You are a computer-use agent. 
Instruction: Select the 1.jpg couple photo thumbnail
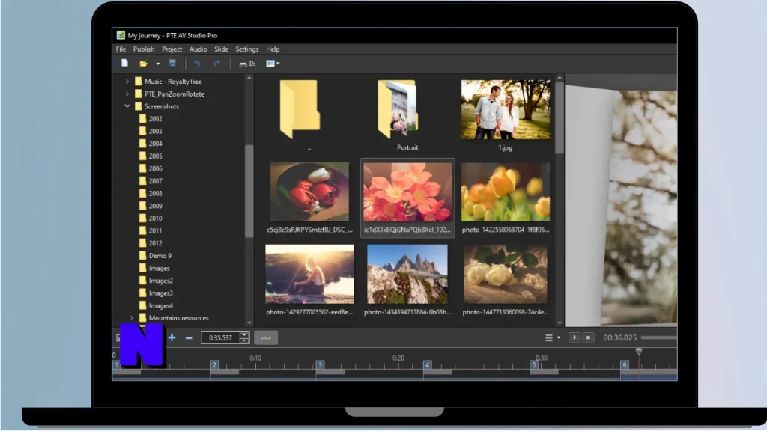coord(506,110)
